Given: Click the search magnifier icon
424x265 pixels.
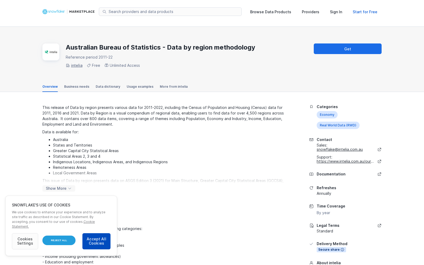Looking at the screenshot, I should point(104,12).
